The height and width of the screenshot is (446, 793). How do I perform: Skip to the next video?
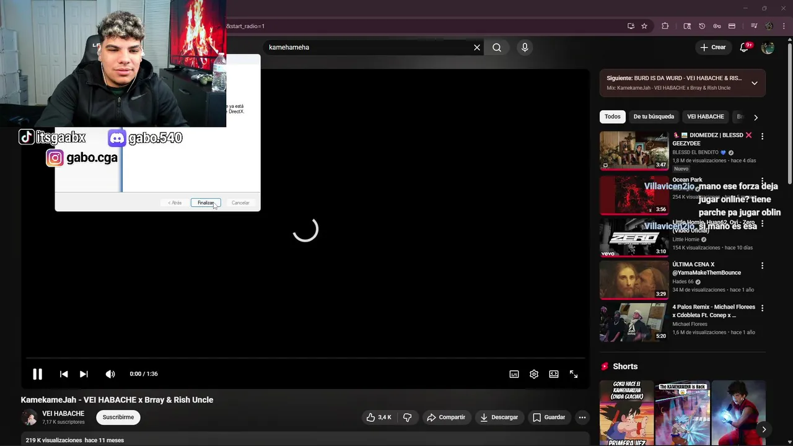[x=84, y=374]
